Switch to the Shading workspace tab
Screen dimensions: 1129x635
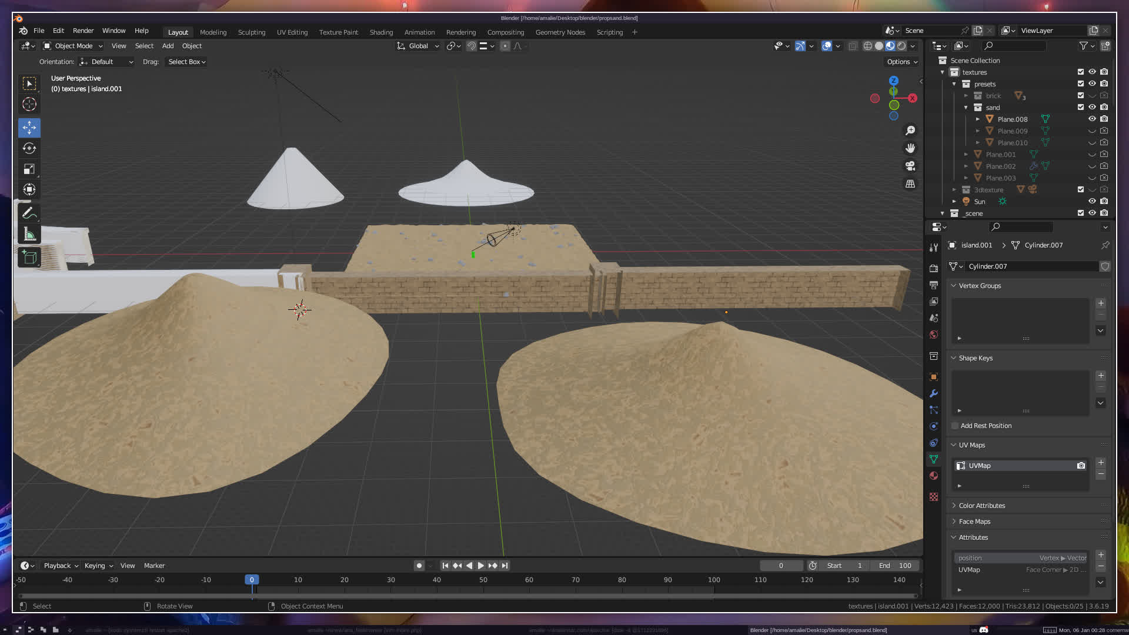(381, 32)
